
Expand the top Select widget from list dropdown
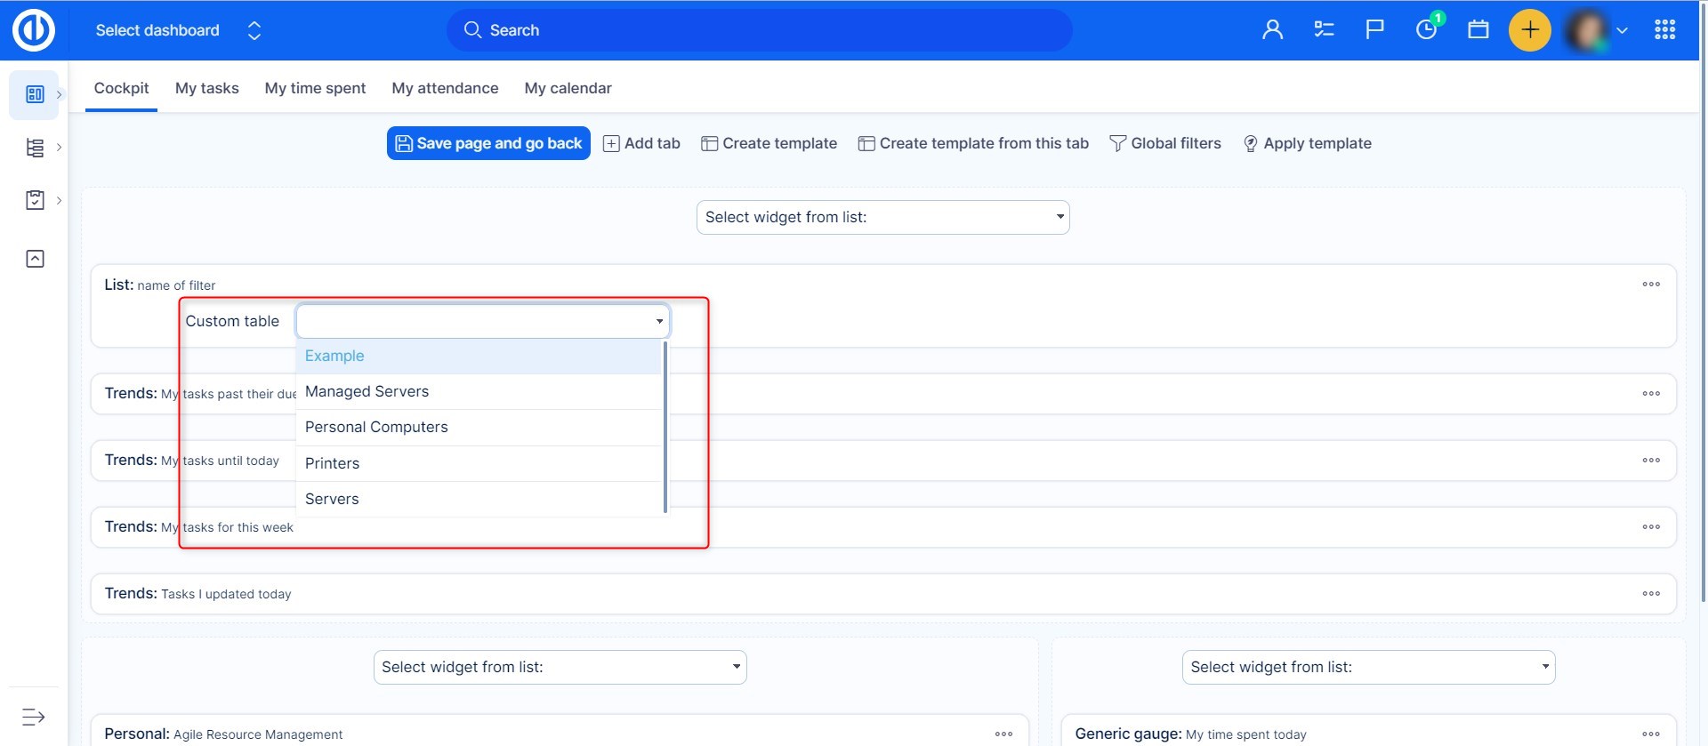coord(882,218)
